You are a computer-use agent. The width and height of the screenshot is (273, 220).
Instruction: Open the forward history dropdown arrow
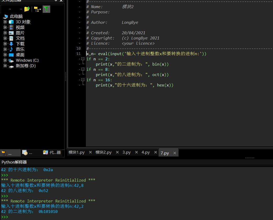[x=21, y=9]
